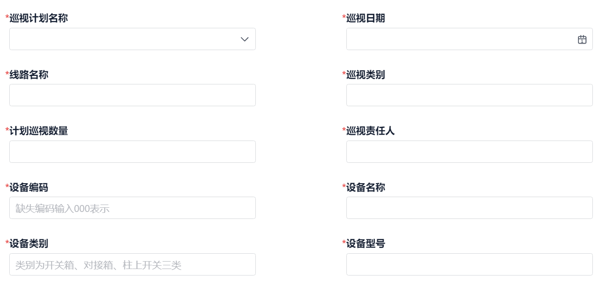Click the 计划巡视数量 label
The image size is (604, 282).
coord(39,131)
